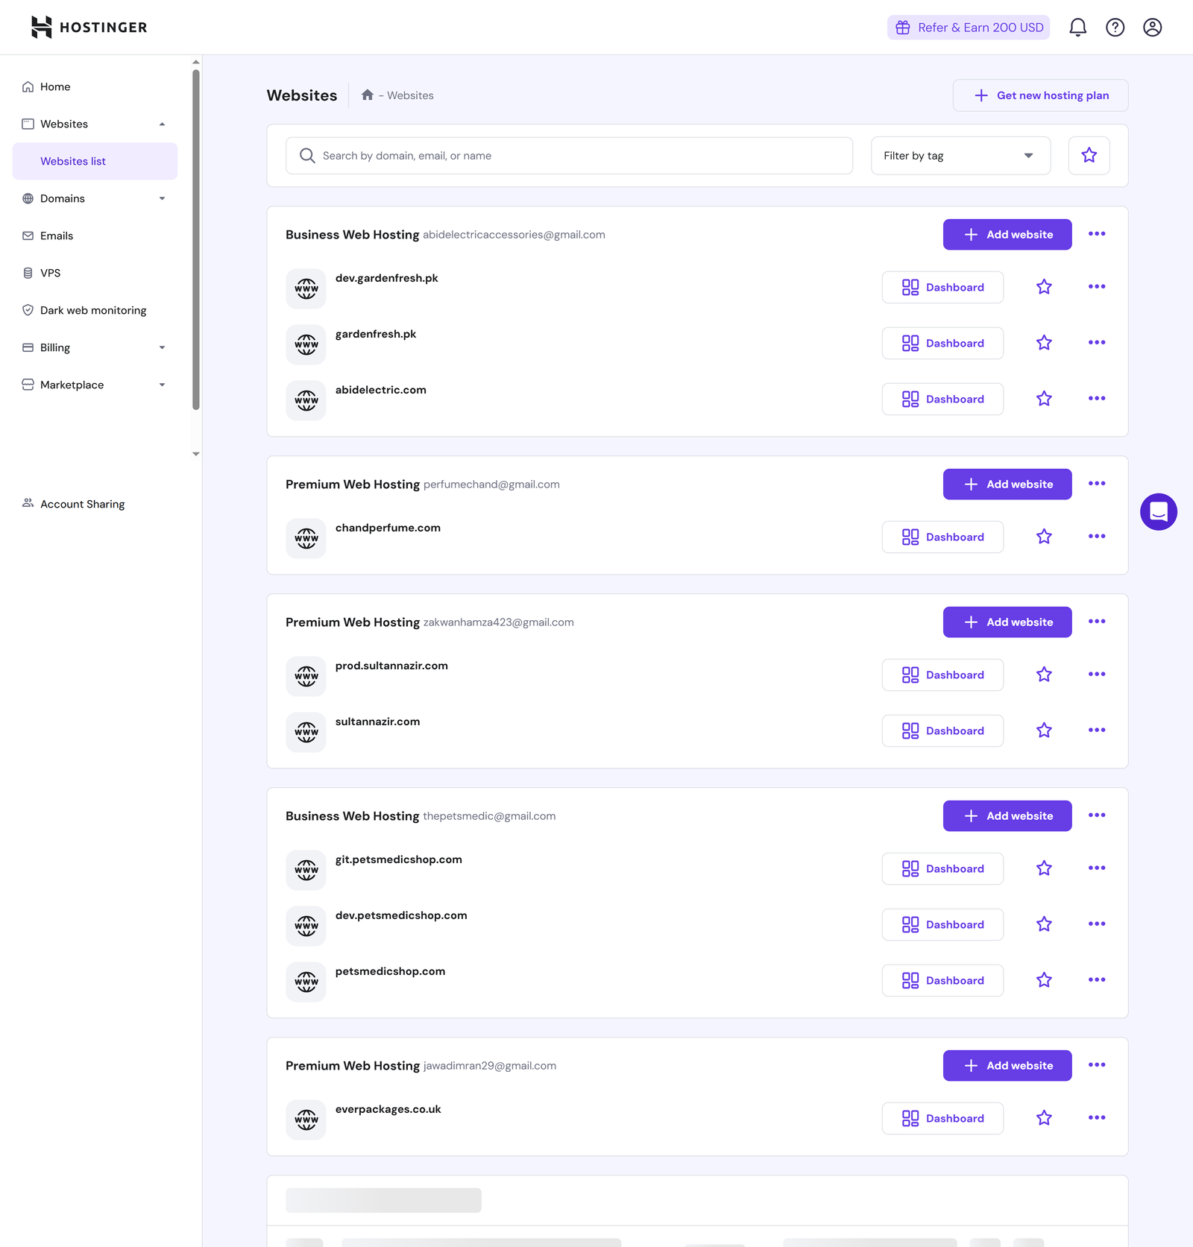Favorite chandperfume.com with the star
The width and height of the screenshot is (1193, 1247).
point(1044,537)
